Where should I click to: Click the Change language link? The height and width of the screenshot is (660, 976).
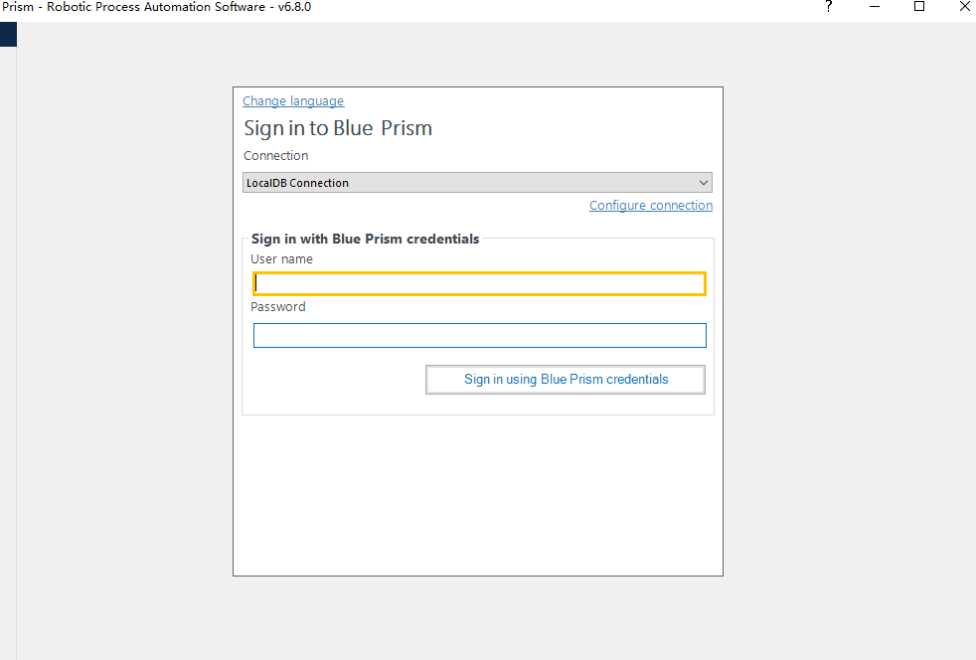click(293, 101)
